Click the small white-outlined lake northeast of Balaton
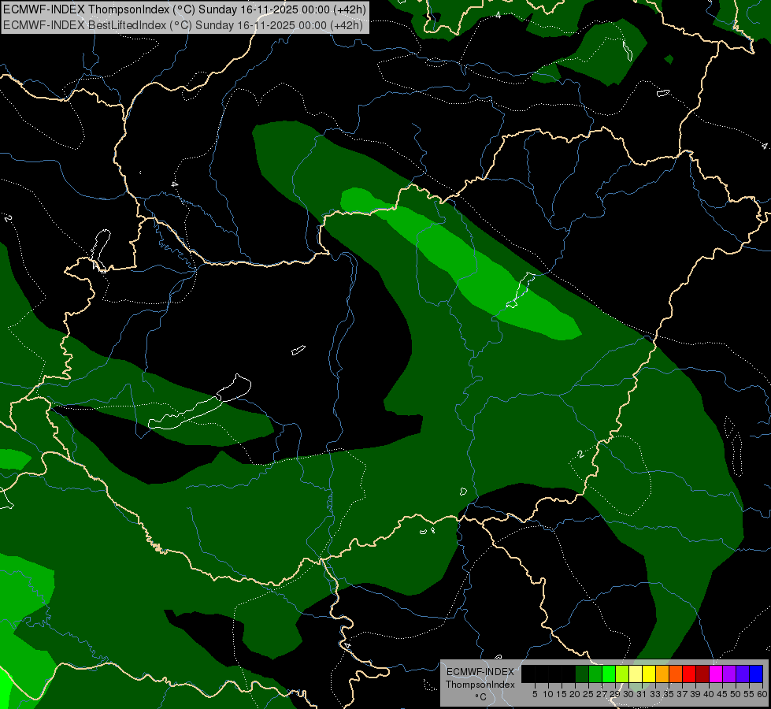The width and height of the screenshot is (771, 709). (298, 350)
